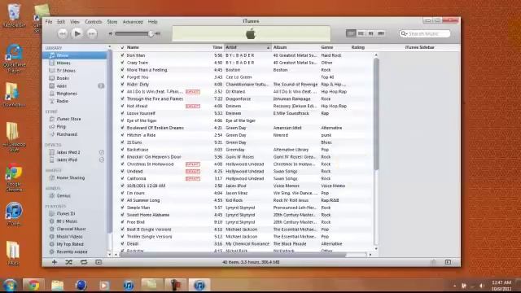Toggle repeat at bottom of iTunes

point(84,262)
